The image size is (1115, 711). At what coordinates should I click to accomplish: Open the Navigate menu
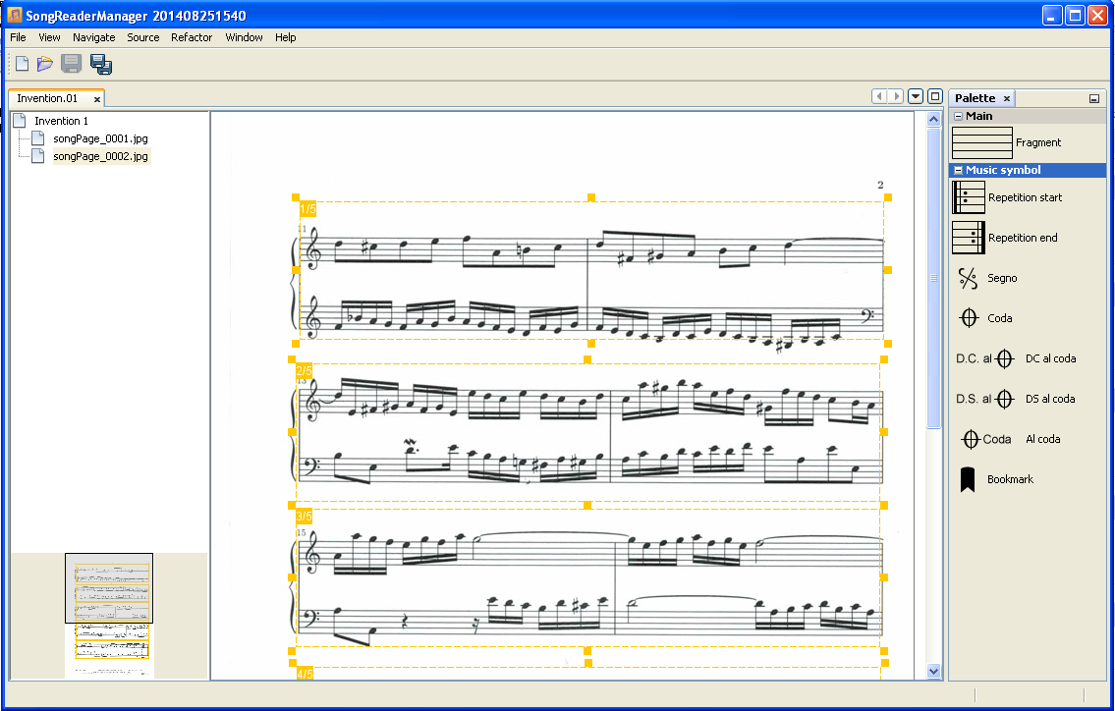coord(94,37)
